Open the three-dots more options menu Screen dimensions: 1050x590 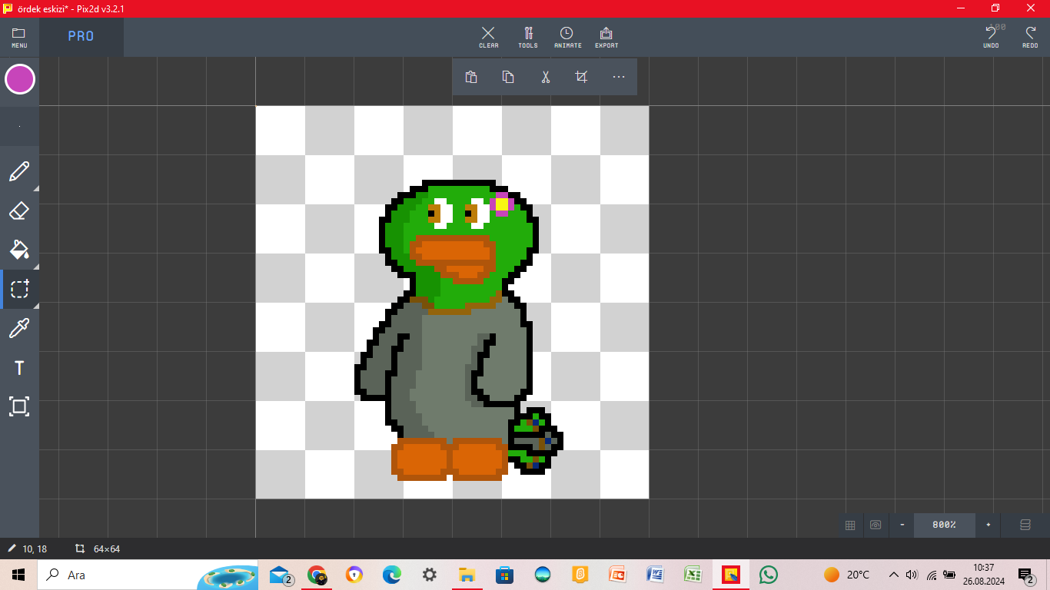[619, 77]
